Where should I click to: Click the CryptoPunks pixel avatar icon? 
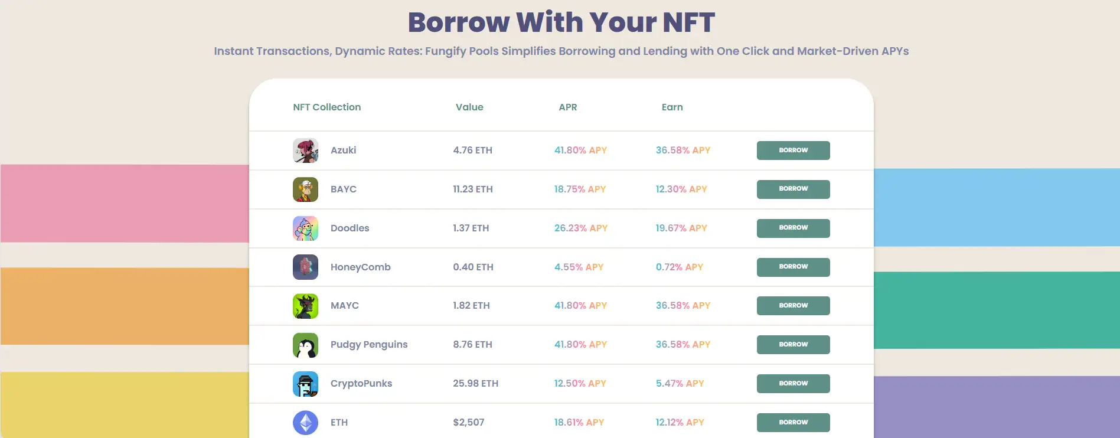305,384
